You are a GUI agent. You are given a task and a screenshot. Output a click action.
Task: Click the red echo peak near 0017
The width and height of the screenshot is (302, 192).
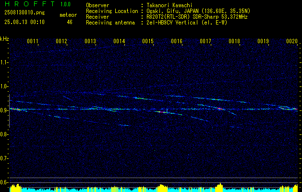coord(220,108)
